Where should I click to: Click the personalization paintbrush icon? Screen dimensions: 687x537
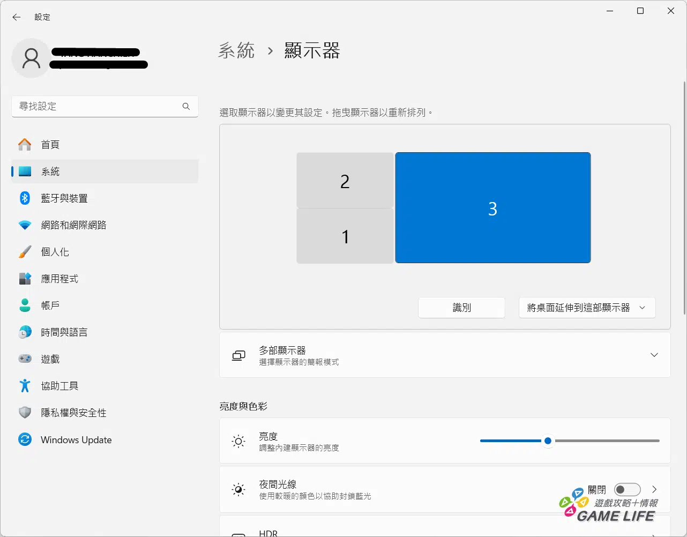point(25,252)
